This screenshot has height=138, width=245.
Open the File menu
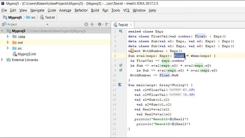[4, 10]
